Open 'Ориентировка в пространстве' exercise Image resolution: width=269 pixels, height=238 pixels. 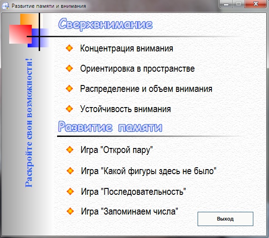coord(137,69)
